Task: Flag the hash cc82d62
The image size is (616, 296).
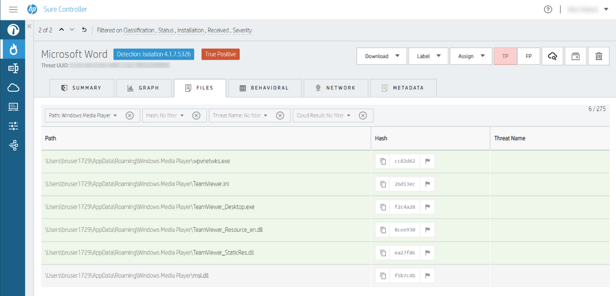Action: point(427,161)
